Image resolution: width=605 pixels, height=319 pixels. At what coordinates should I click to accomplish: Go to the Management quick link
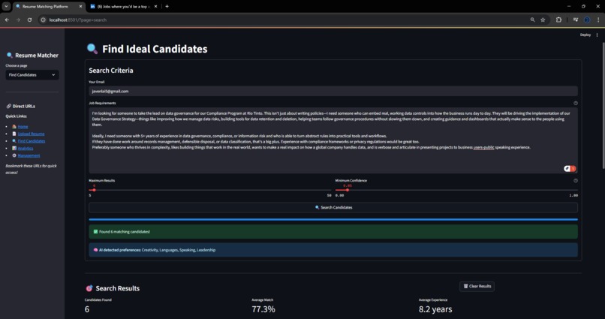(29, 155)
